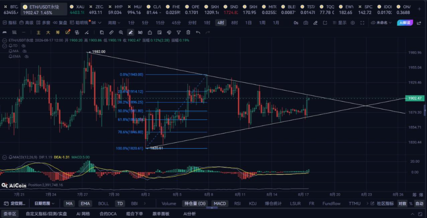Click the AI解读 button
This screenshot has height=218, width=427.
pyautogui.click(x=405, y=23)
